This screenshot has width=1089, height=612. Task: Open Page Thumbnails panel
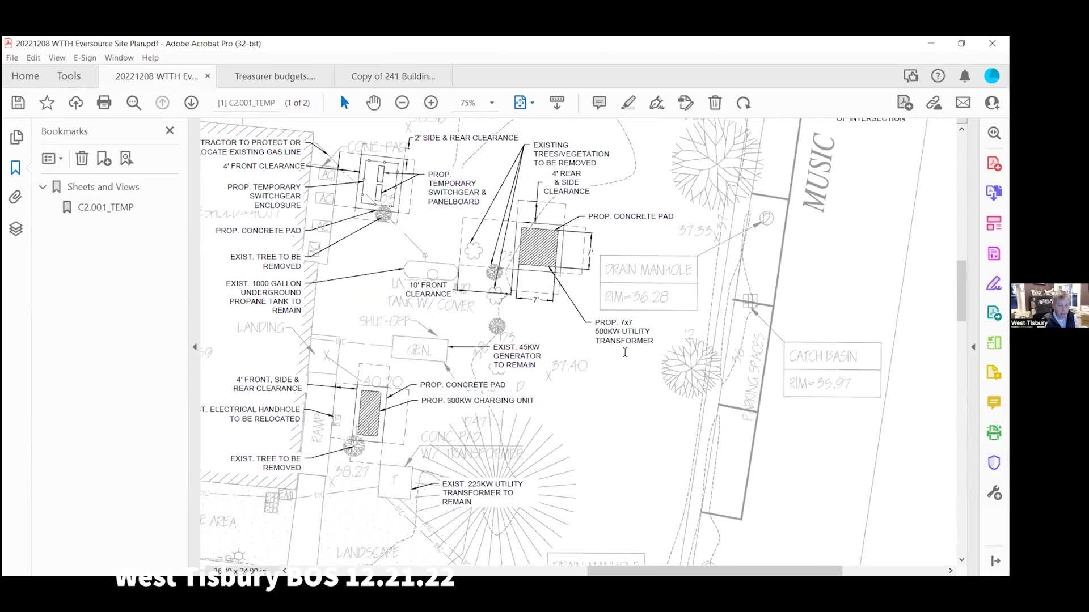coord(16,137)
